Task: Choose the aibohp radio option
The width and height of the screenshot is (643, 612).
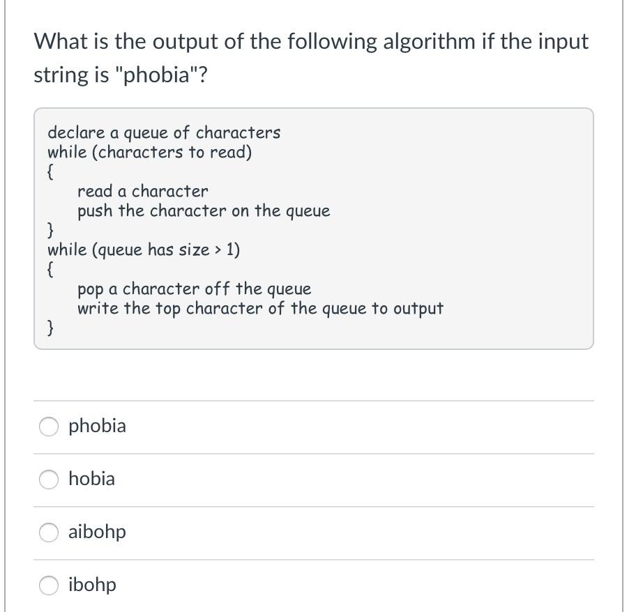Action: pyautogui.click(x=48, y=533)
